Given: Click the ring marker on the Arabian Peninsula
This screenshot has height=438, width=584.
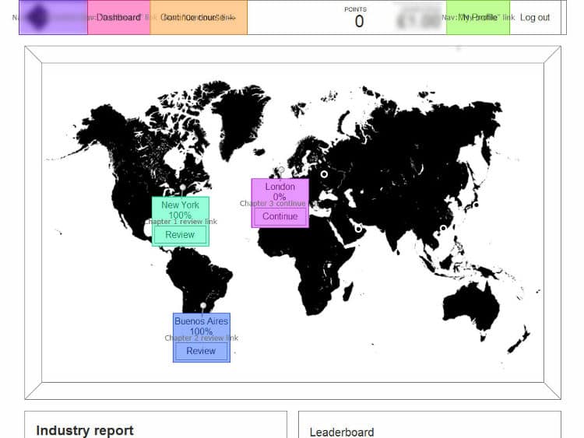Looking at the screenshot, I should pyautogui.click(x=358, y=229).
